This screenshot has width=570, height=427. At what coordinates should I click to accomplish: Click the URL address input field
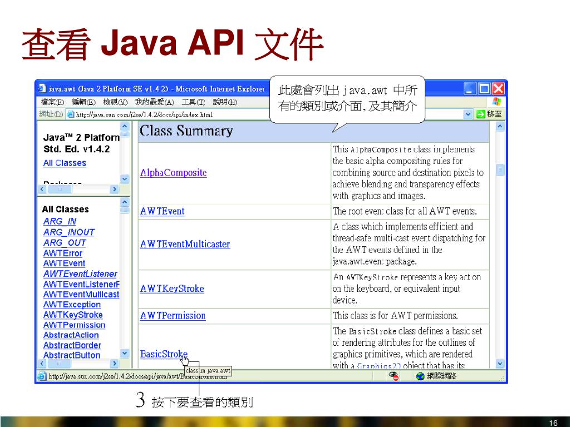pos(267,115)
